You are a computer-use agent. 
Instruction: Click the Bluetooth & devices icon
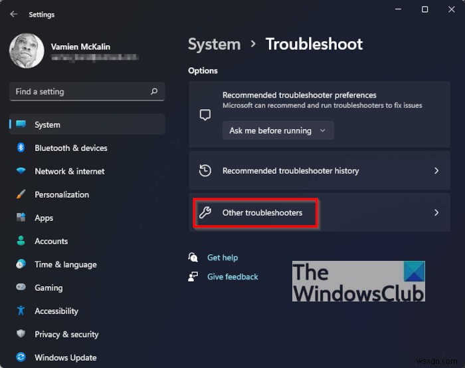tap(21, 148)
